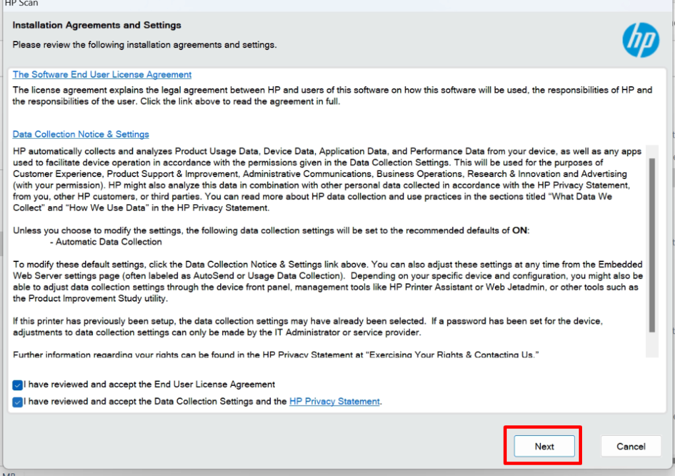Viewport: 675px width, 476px height.
Task: Click the Next button
Action: pos(544,446)
